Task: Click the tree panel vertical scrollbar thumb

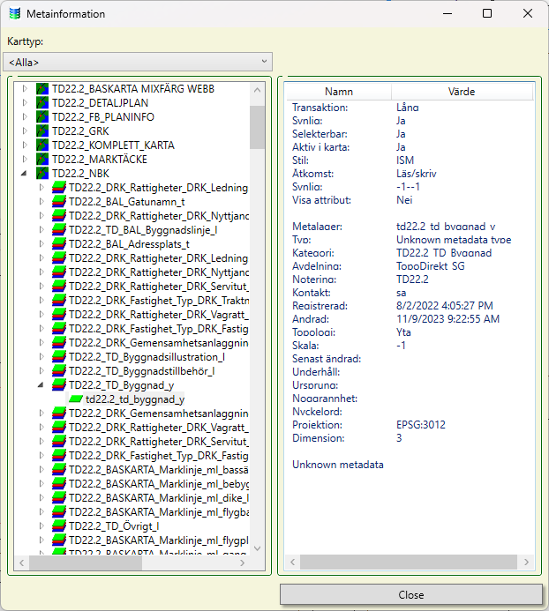Action: [257, 128]
